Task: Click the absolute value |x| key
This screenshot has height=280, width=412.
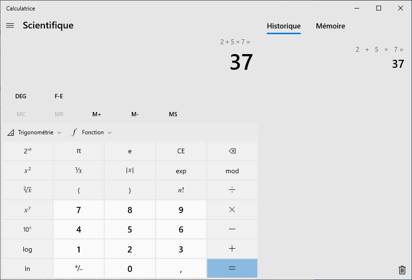Action: point(130,170)
